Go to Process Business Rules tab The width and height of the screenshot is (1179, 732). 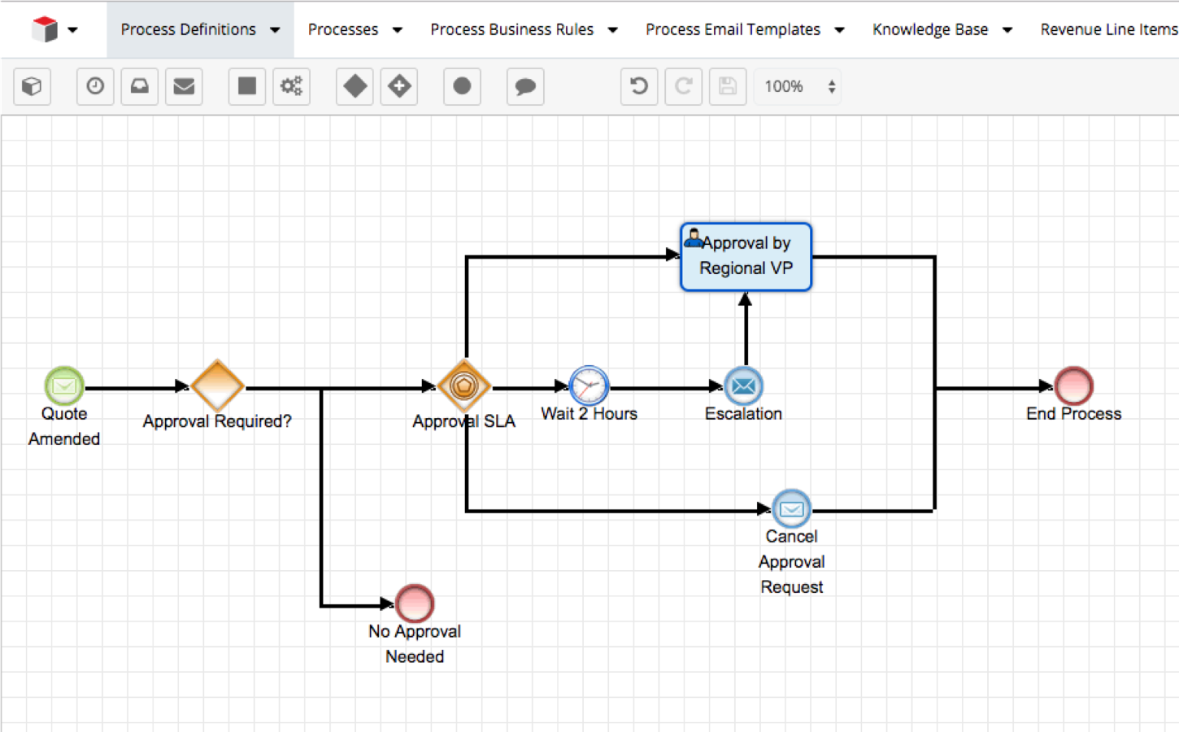click(x=511, y=29)
